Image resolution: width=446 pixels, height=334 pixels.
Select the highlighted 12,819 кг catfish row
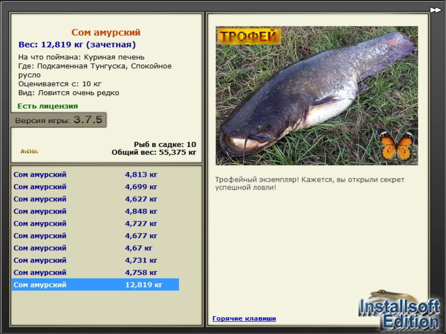(95, 284)
